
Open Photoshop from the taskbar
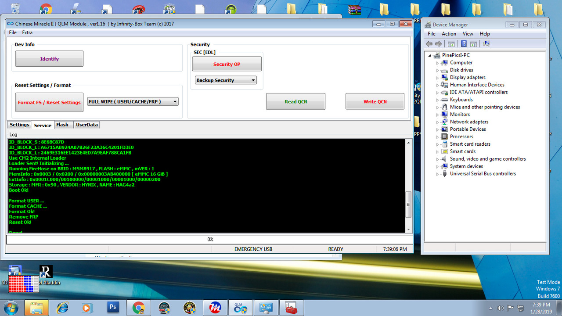pyautogui.click(x=113, y=308)
